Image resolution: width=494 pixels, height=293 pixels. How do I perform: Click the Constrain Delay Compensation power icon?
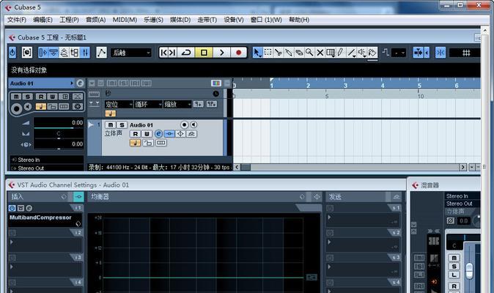pyautogui.click(x=12, y=52)
